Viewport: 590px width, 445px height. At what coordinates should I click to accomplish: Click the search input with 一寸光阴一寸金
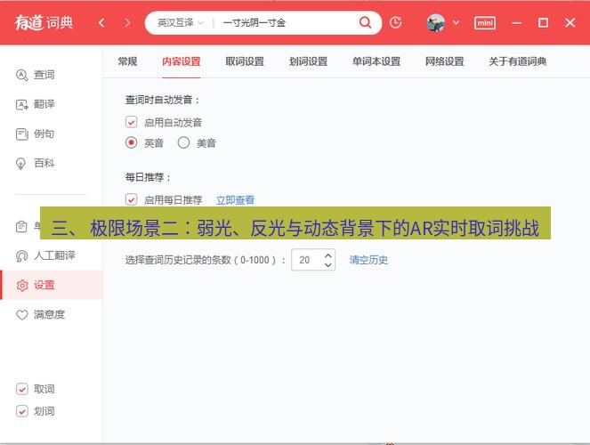pos(286,23)
